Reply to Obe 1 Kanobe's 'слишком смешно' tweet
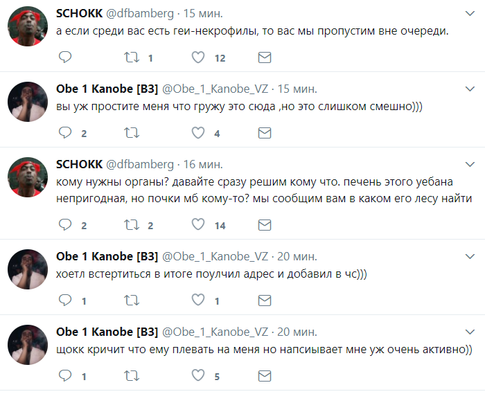485x394 pixels. [x=65, y=132]
